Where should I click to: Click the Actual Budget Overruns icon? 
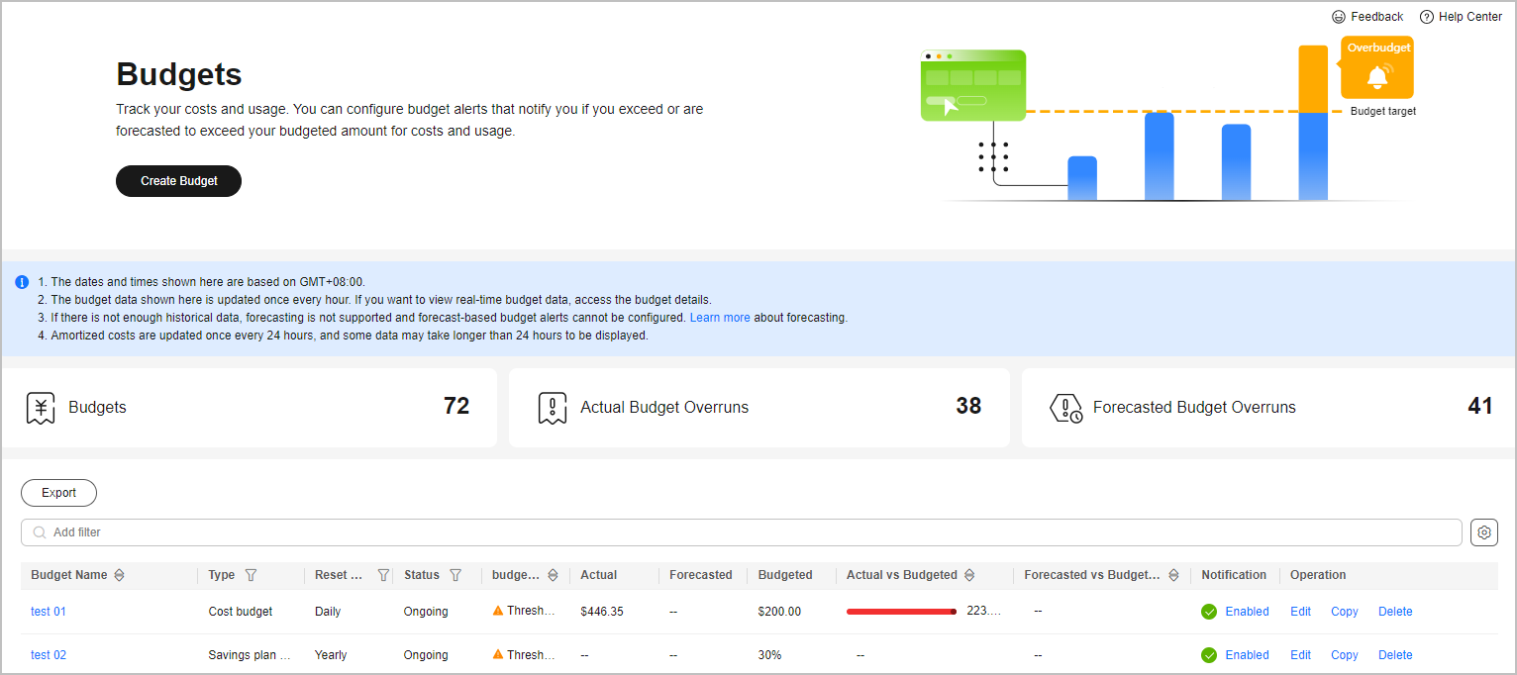pos(552,408)
